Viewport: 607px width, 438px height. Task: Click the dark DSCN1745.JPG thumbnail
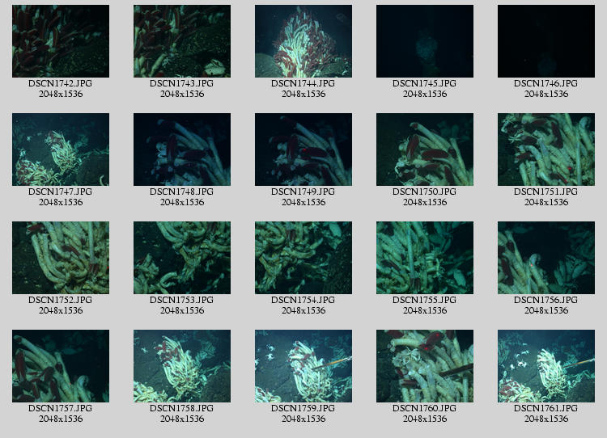(425, 41)
